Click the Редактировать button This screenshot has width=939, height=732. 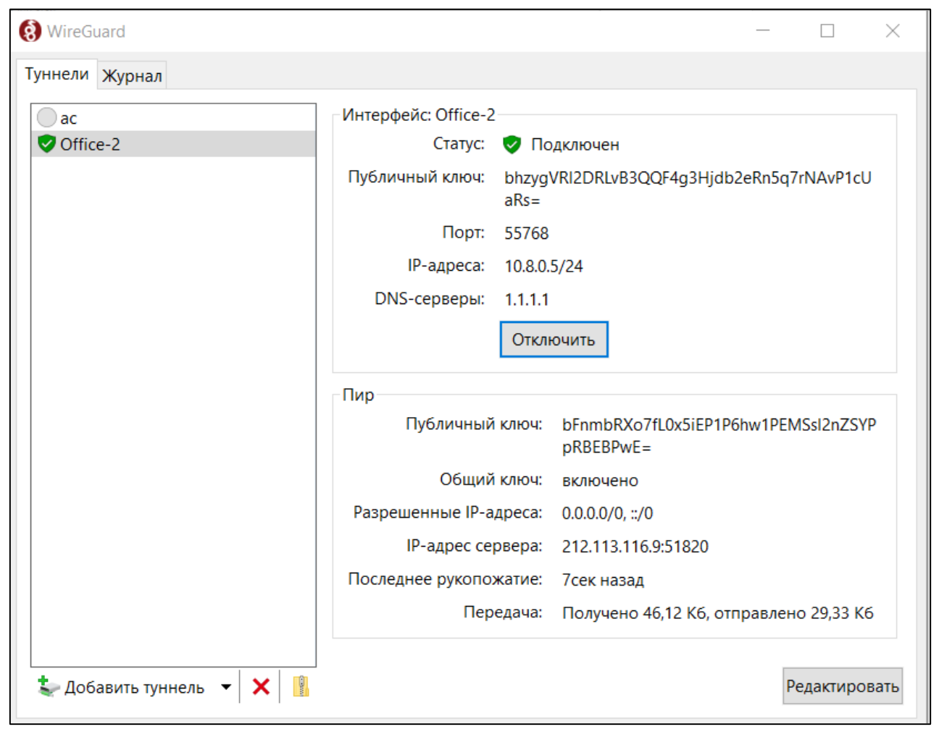pos(842,686)
